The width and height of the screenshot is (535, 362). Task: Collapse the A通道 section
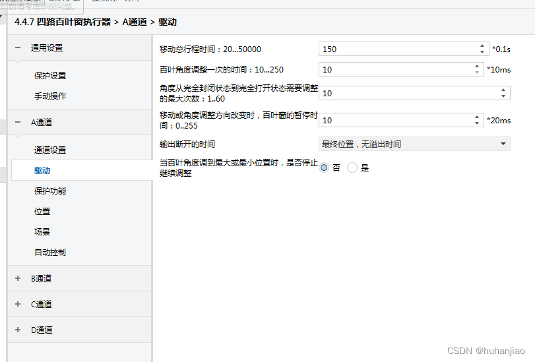pyautogui.click(x=18, y=123)
